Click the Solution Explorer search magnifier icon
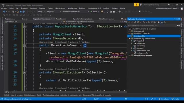The image size is (184, 103). coord(178,25)
